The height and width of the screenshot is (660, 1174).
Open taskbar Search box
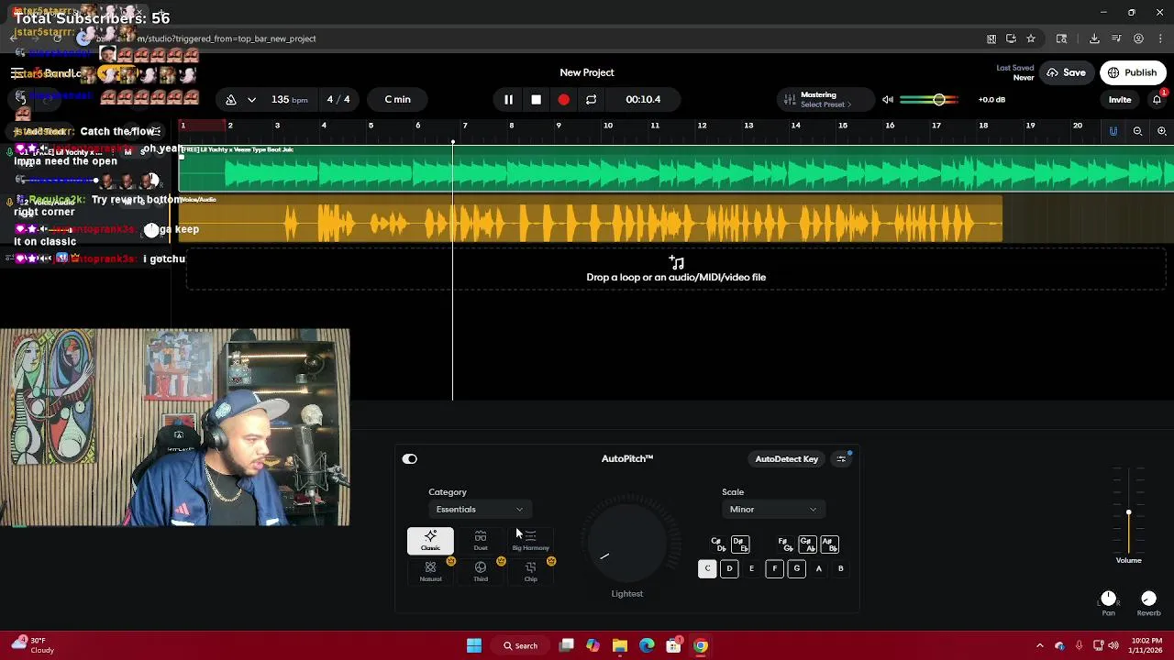pyautogui.click(x=520, y=646)
